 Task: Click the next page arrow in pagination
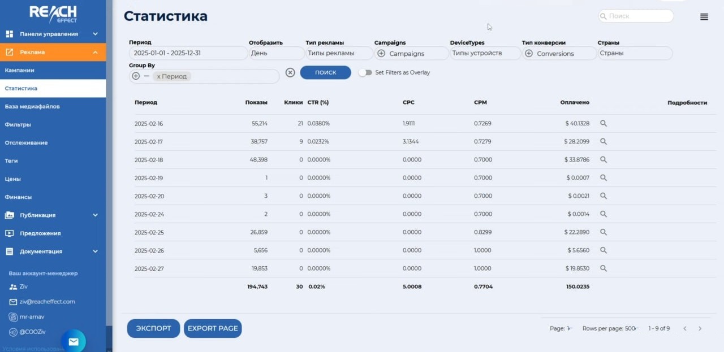(700, 329)
